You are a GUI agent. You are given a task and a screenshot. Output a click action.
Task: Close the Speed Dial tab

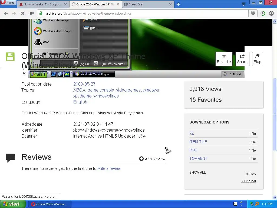click(x=170, y=4)
